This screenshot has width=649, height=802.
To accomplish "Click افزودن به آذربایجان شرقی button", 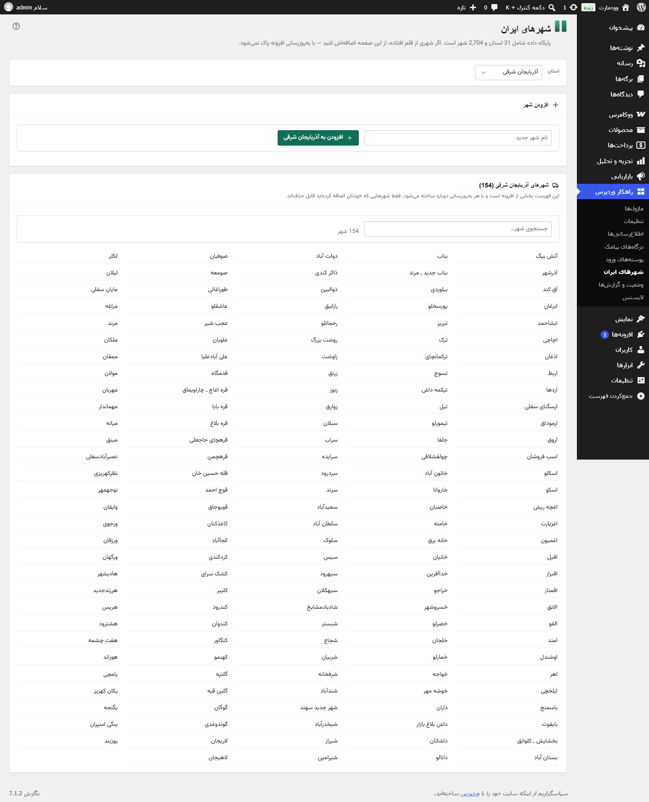I will click(318, 138).
